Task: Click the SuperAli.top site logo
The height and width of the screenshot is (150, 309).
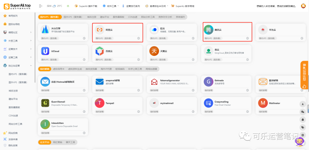Action: 17,6
